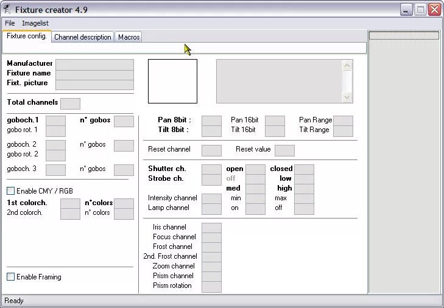The image size is (444, 308).
Task: Click the Frost channel field
Action: [x=211, y=248]
